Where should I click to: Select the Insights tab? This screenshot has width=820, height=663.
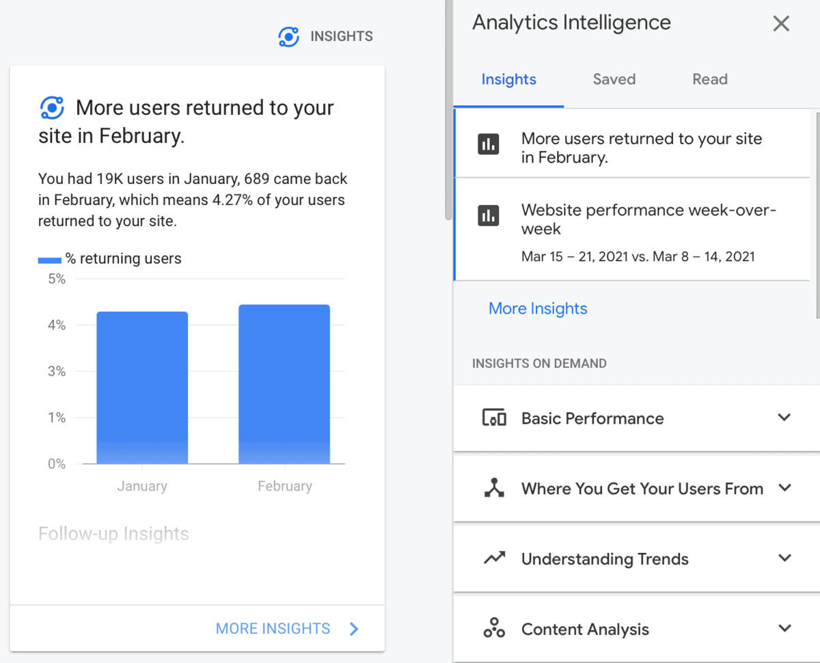click(x=508, y=79)
